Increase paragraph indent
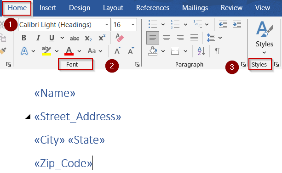 pyautogui.click(x=237, y=24)
